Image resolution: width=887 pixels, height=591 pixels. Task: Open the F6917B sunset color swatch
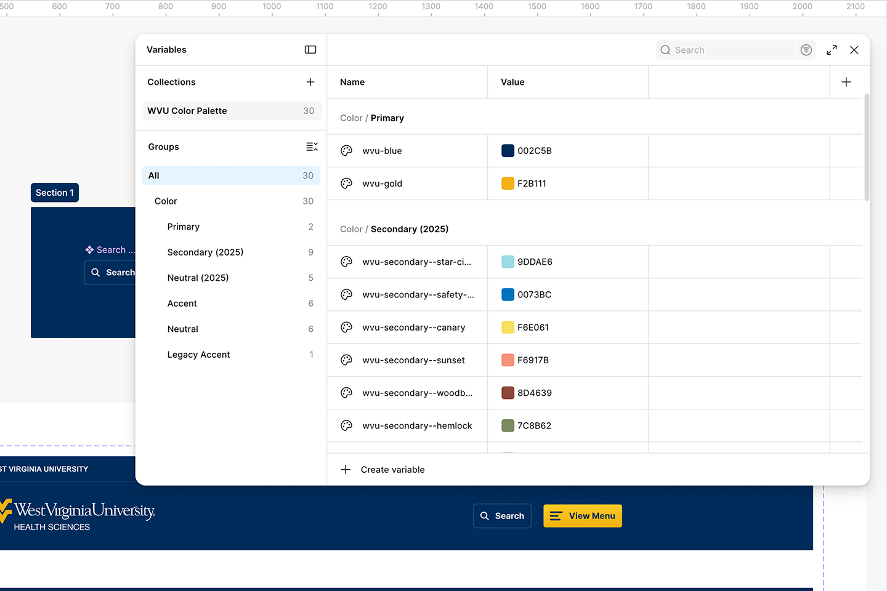[x=508, y=360]
